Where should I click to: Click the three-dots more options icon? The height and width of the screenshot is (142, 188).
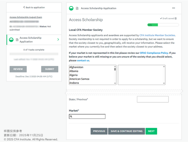pyautogui.click(x=173, y=8)
